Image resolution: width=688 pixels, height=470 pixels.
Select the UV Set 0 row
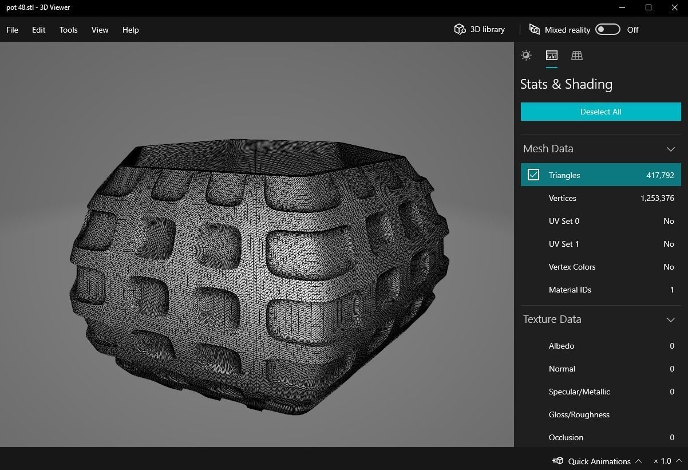pyautogui.click(x=601, y=221)
